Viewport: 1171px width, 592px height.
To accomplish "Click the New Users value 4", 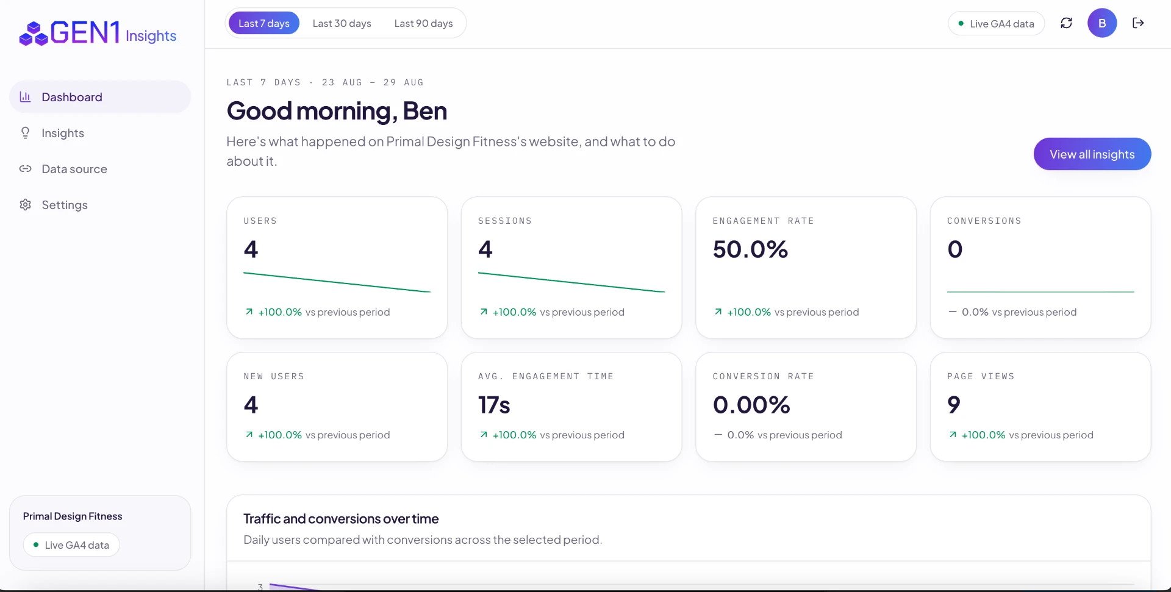I will tap(251, 405).
